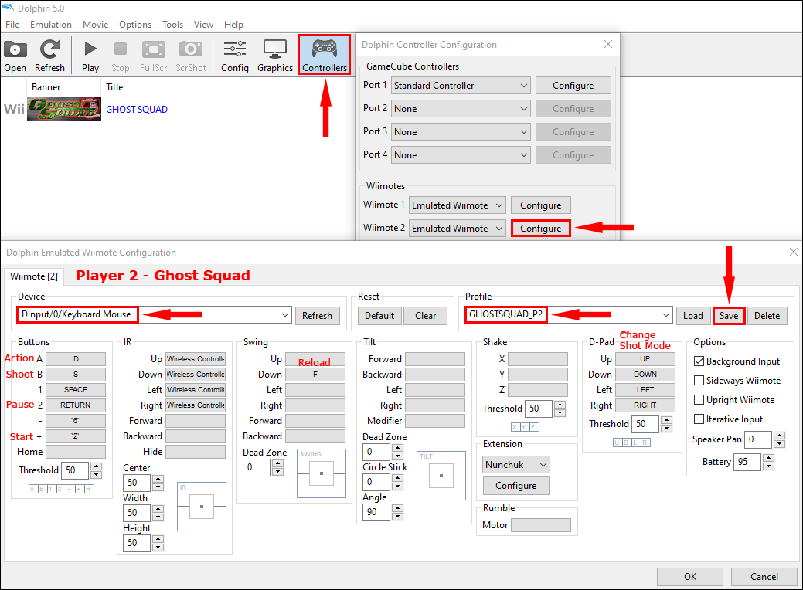Image resolution: width=803 pixels, height=590 pixels.
Task: Open the View menu
Action: coord(203,25)
